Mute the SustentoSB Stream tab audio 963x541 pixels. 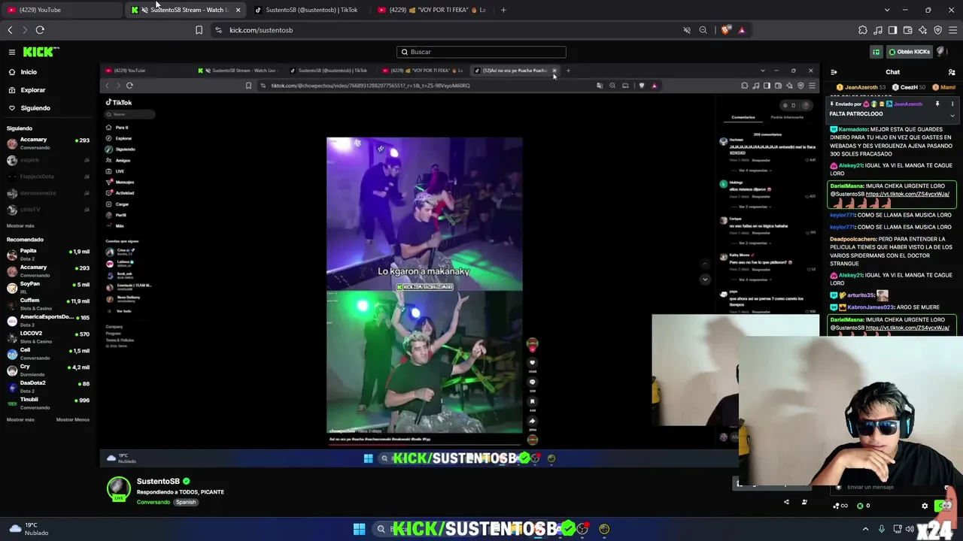tap(144, 10)
